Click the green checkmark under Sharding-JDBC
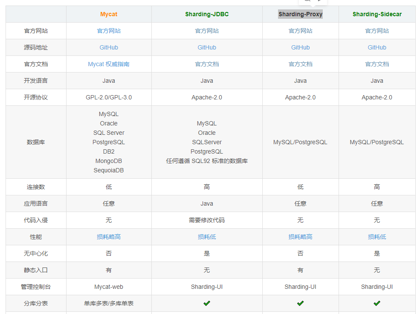The width and height of the screenshot is (420, 314). tap(207, 303)
